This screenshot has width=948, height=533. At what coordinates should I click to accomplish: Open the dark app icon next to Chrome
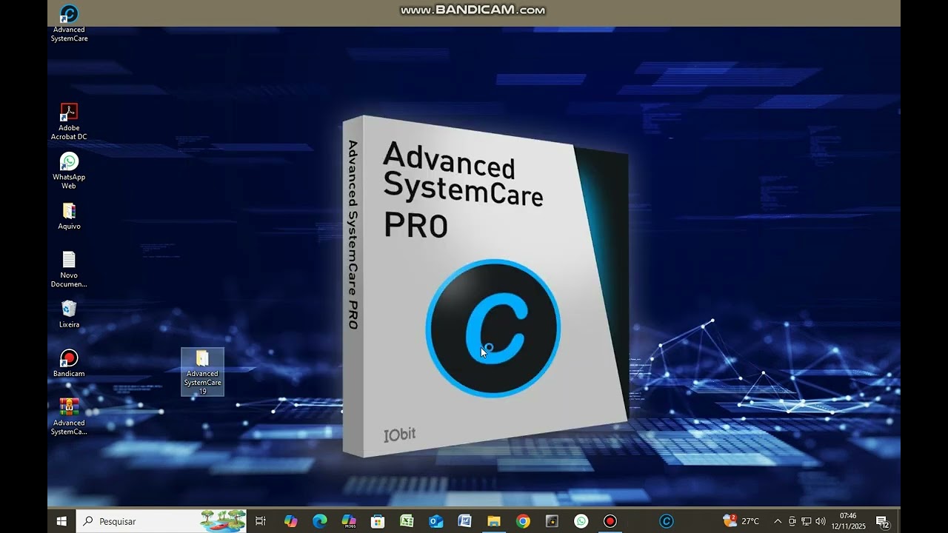552,521
